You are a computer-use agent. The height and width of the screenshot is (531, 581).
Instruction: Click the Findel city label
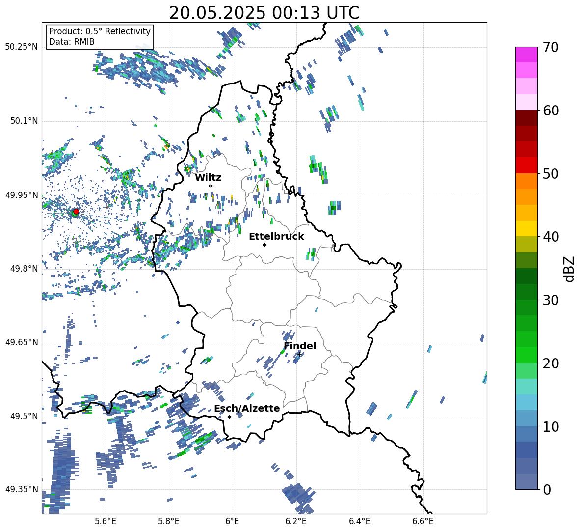(x=300, y=346)
